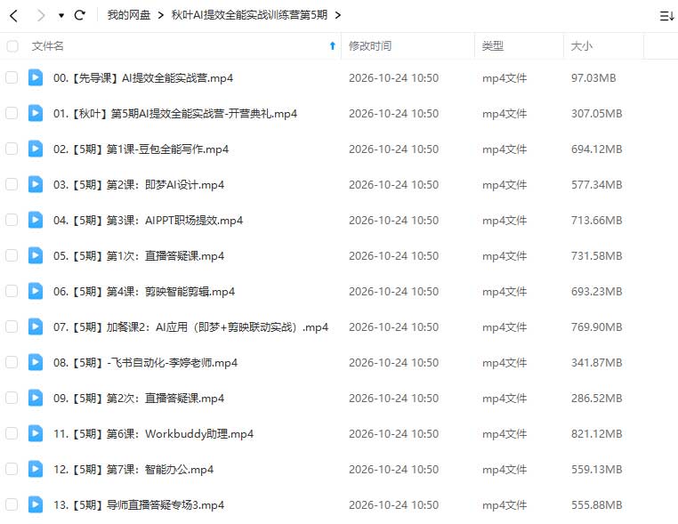Click the video icon of 04. AIPPT职场提效
The width and height of the screenshot is (678, 524).
click(x=36, y=220)
